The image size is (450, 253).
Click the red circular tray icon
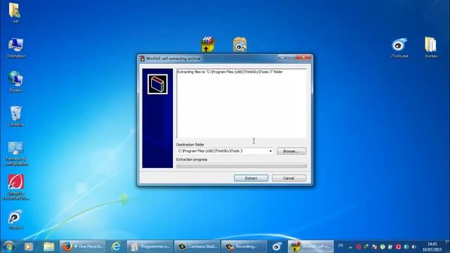(x=359, y=247)
